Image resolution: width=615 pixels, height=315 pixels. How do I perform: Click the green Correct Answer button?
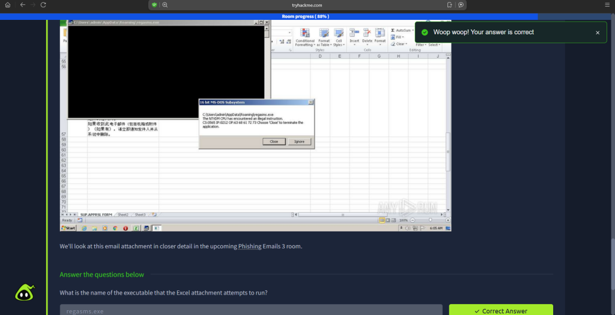[501, 310]
